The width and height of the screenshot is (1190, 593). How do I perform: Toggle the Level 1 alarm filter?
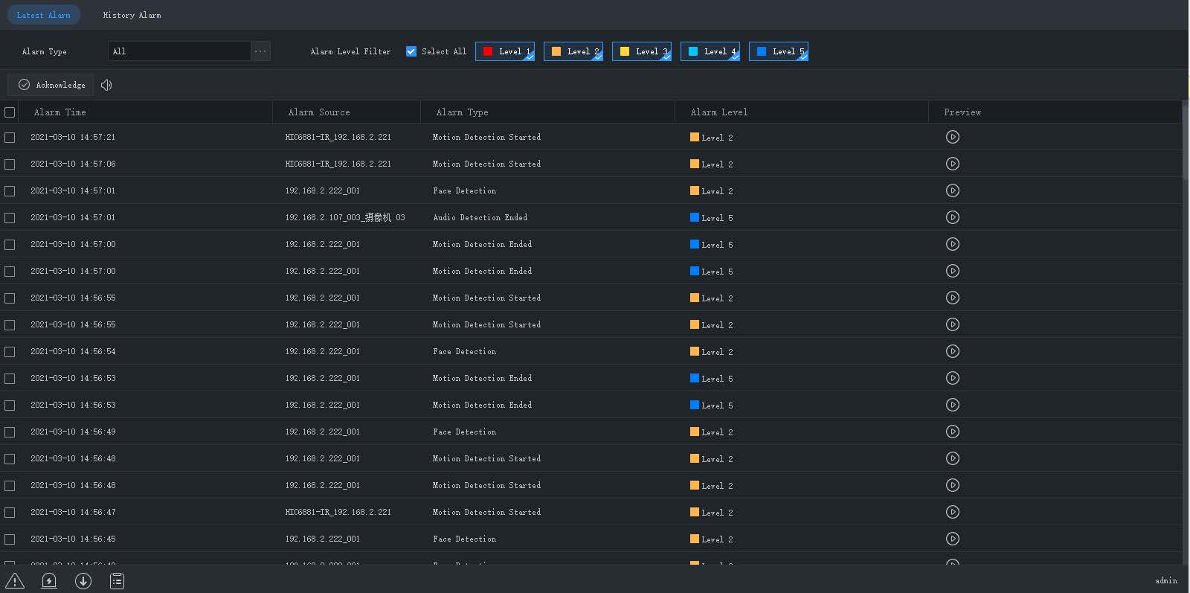pyautogui.click(x=505, y=51)
